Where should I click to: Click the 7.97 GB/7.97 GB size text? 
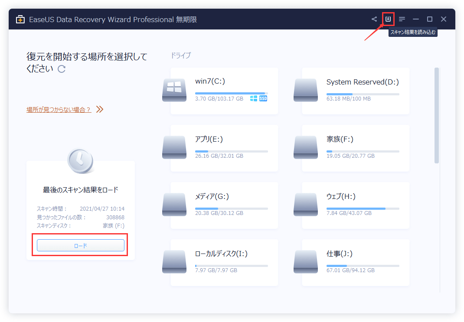pos(216,270)
